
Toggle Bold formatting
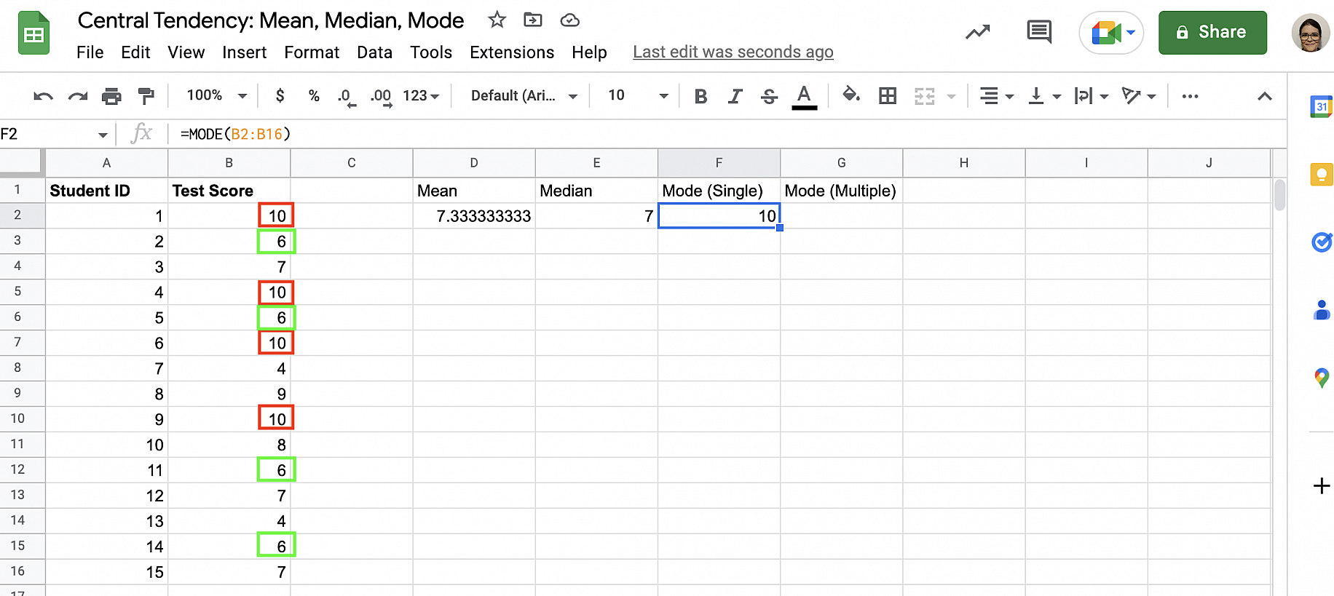pyautogui.click(x=700, y=96)
